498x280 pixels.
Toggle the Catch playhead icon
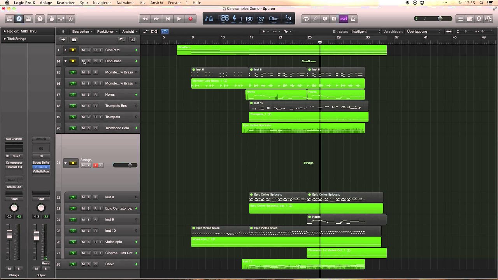pos(165,31)
